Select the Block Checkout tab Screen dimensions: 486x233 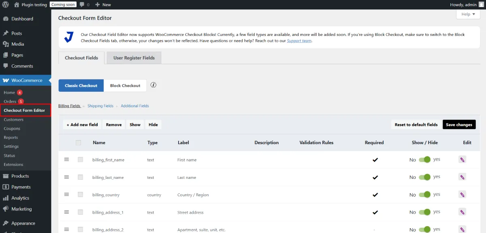click(x=125, y=86)
